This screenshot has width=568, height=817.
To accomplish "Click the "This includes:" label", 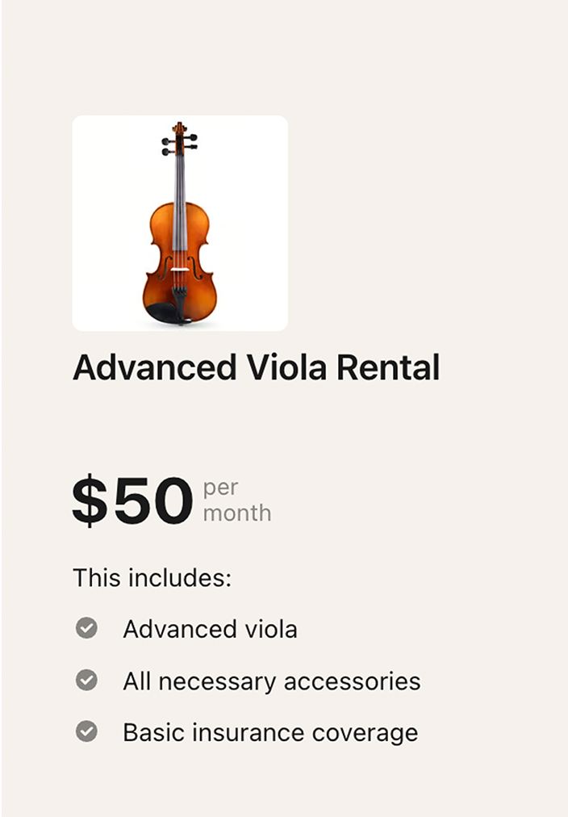I will tap(152, 578).
